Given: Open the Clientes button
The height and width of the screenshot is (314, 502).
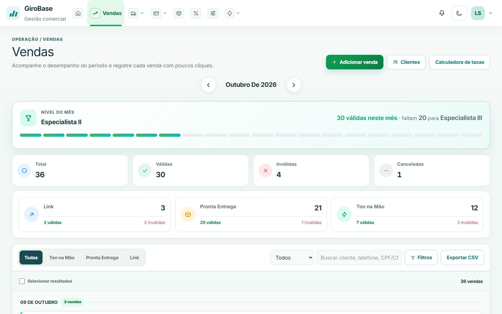Looking at the screenshot, I should tap(406, 62).
